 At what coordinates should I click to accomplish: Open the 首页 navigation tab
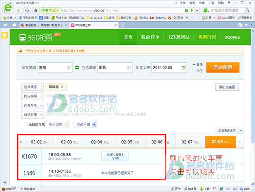[x=128, y=37]
